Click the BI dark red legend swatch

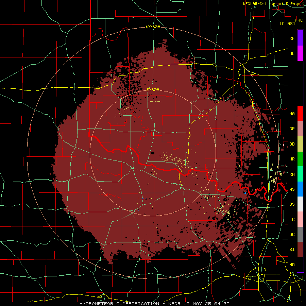(x=300, y=250)
